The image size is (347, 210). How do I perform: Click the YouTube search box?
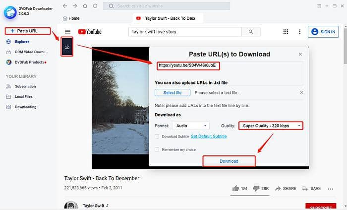pos(185,32)
